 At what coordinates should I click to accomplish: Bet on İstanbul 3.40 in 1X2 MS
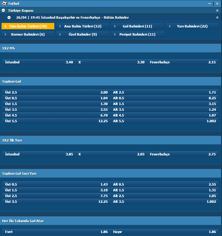[x=39, y=62]
